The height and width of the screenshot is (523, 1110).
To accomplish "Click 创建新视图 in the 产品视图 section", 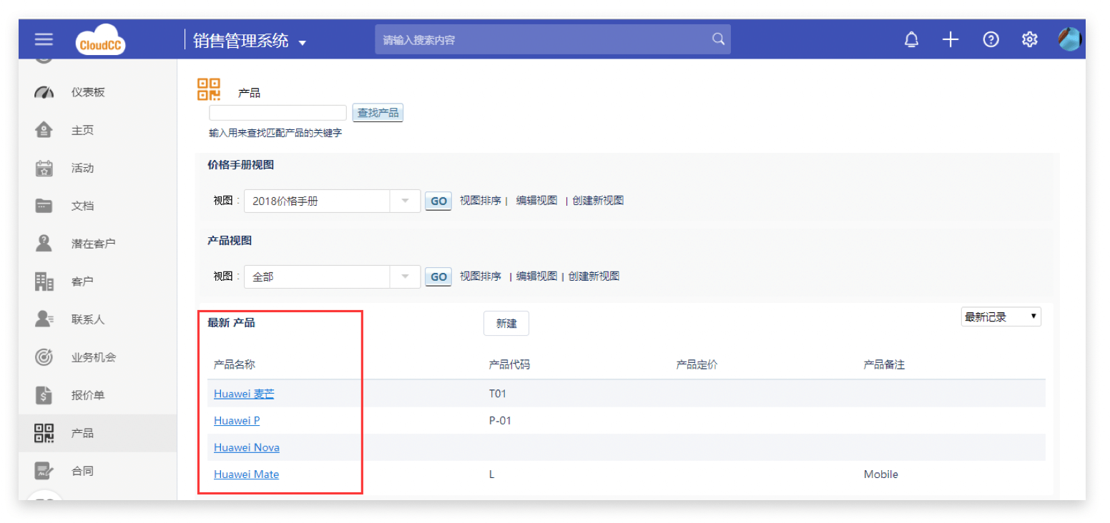I will 594,277.
